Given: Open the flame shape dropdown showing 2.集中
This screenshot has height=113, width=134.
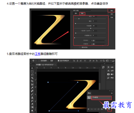Looking at the screenshot, I should tap(98, 44).
